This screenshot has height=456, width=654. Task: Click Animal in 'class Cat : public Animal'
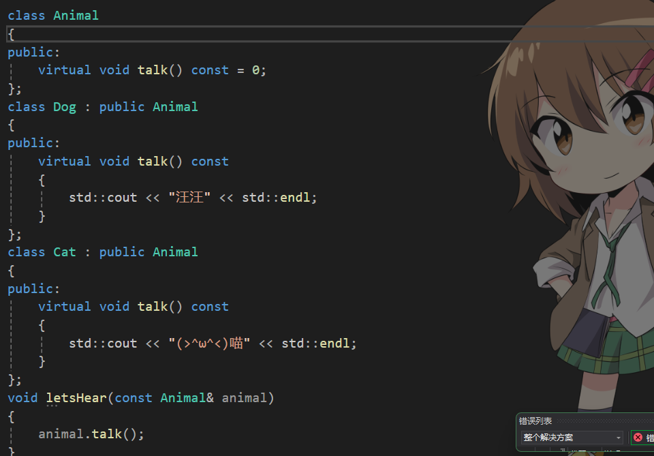pyautogui.click(x=175, y=252)
